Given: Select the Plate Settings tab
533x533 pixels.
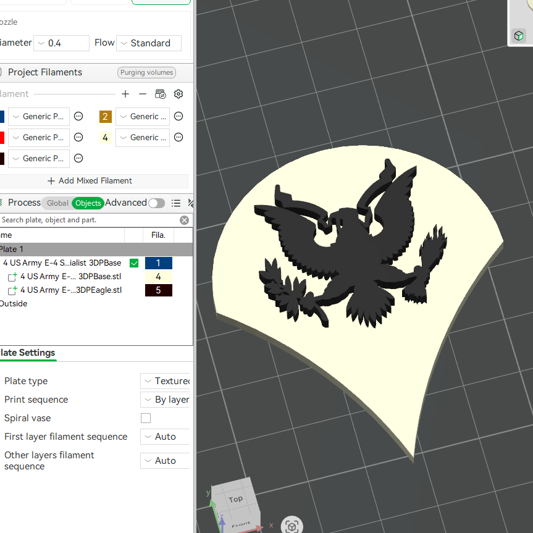Looking at the screenshot, I should coord(28,353).
